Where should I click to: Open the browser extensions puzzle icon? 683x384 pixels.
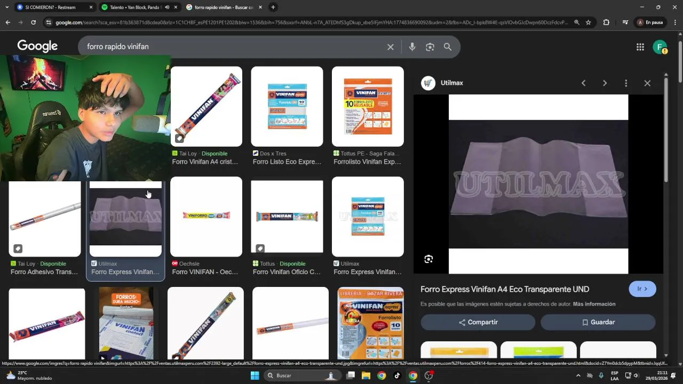[x=606, y=22]
